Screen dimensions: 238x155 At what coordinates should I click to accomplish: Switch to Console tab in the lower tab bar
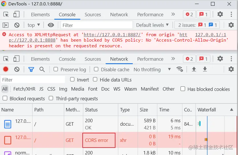click(67, 59)
